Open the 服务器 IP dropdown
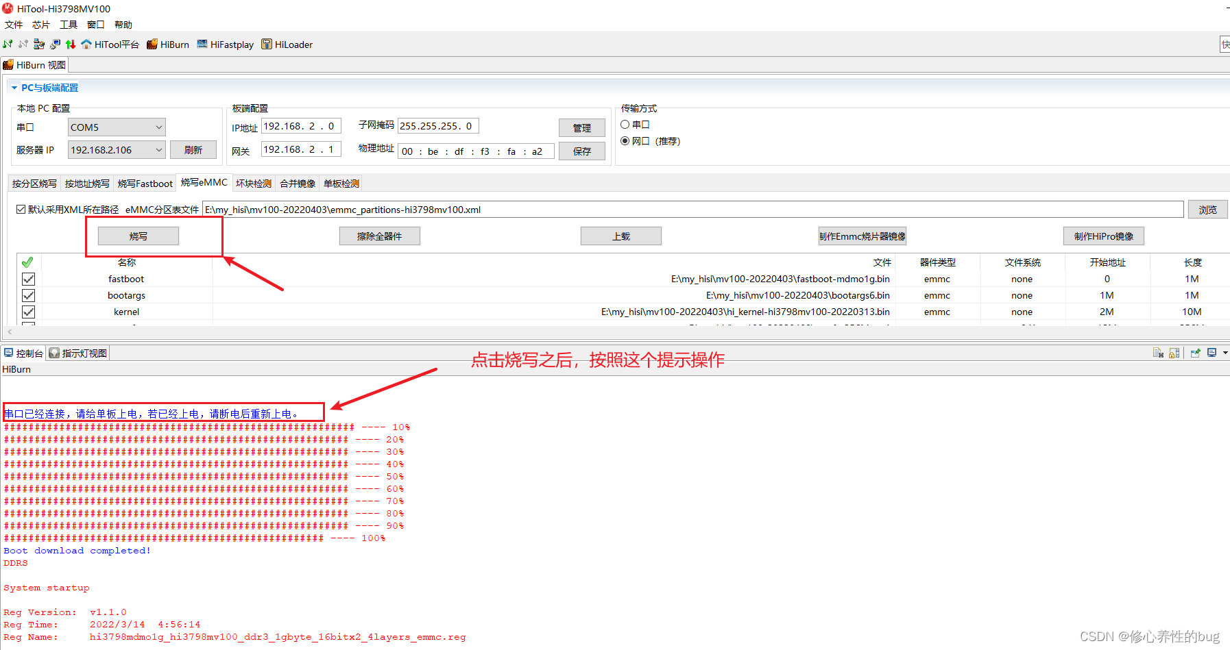The height and width of the screenshot is (650, 1230). click(117, 150)
